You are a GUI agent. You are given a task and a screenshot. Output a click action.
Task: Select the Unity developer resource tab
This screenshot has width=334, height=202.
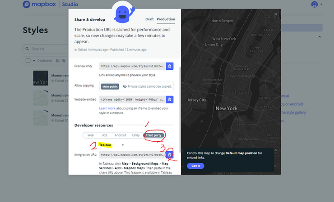[x=136, y=135]
